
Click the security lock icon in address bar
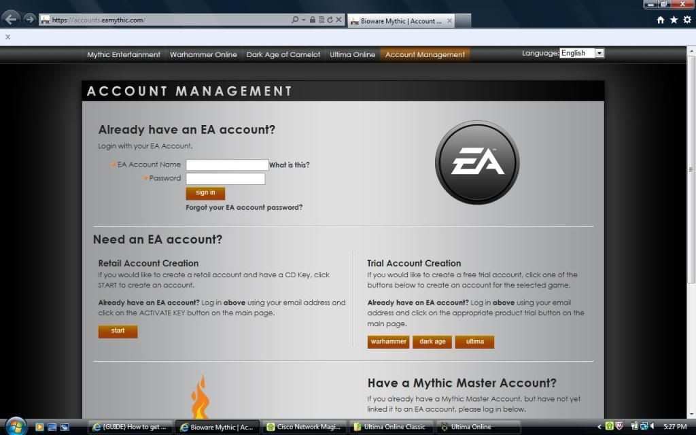313,20
